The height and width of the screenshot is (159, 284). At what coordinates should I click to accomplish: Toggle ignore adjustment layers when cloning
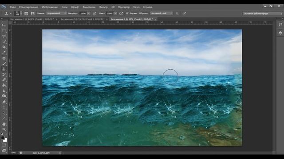177,13
